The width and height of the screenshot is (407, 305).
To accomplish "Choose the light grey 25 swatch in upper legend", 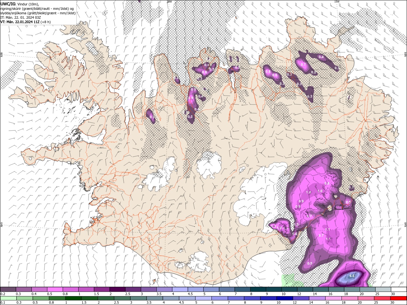I will (x=383, y=289).
